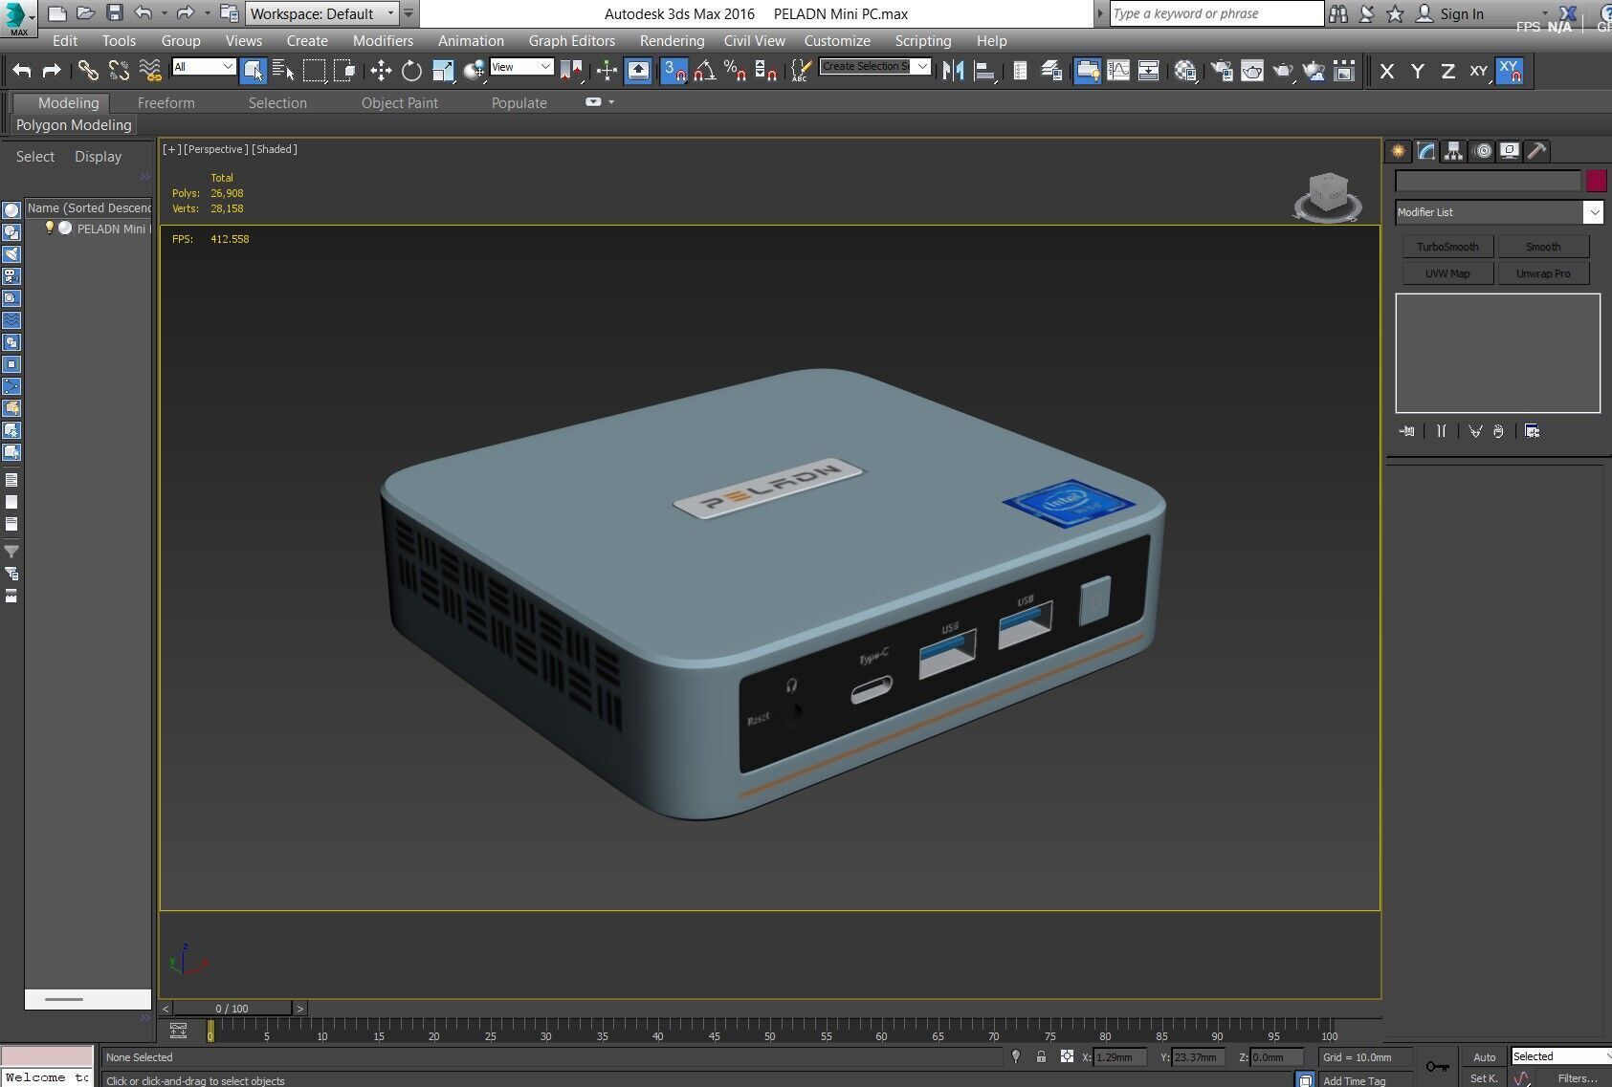This screenshot has width=1612, height=1087.
Task: Open the Rendering menu
Action: click(672, 41)
